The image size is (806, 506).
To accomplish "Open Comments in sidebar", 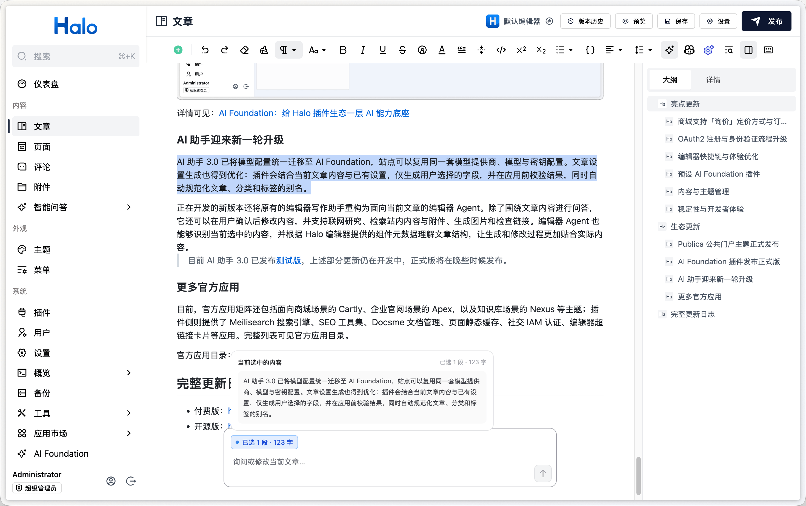I will [76, 167].
